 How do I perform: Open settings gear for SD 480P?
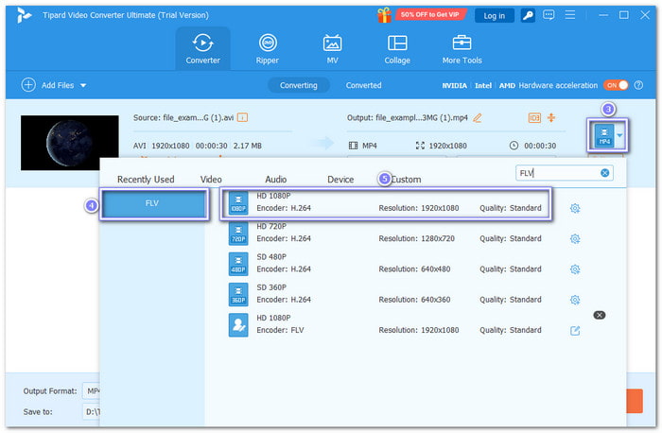(x=575, y=269)
